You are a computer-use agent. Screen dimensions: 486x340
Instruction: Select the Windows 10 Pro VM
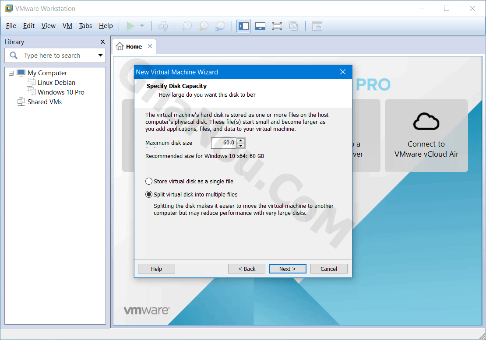[61, 92]
